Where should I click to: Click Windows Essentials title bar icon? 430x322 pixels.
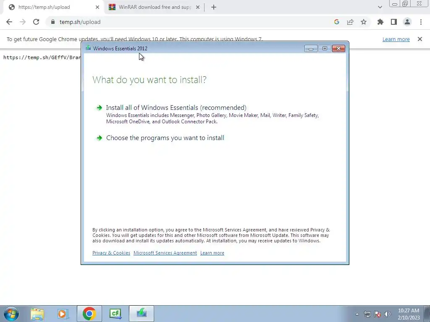88,48
